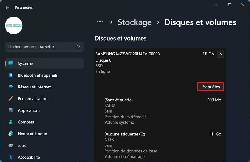Select the Système computer icon
Screen dimensions: 250x162
tap(11, 63)
